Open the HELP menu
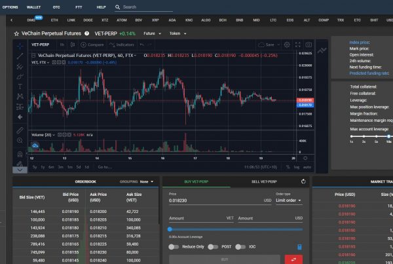 (x=101, y=7)
